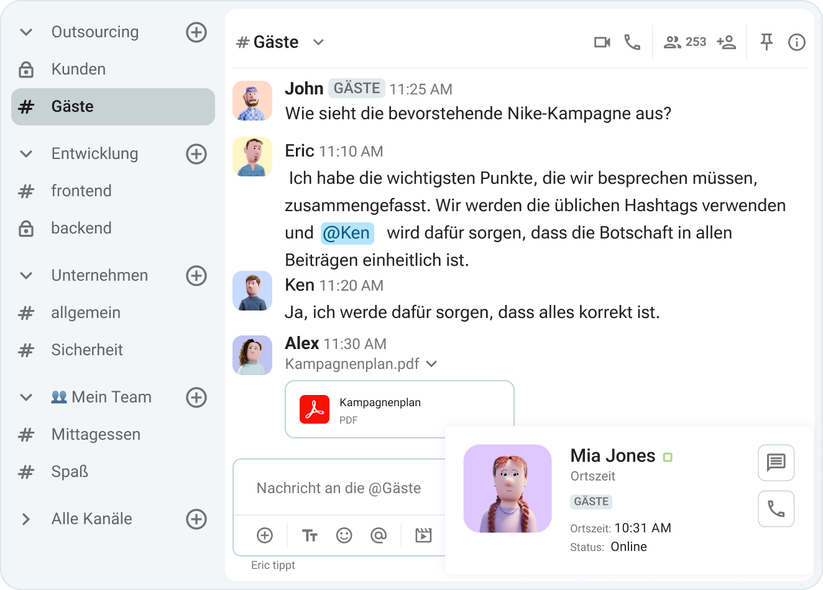Open the Kampagnenplan.pdf message dropdown
Image resolution: width=823 pixels, height=590 pixels.
coord(431,365)
